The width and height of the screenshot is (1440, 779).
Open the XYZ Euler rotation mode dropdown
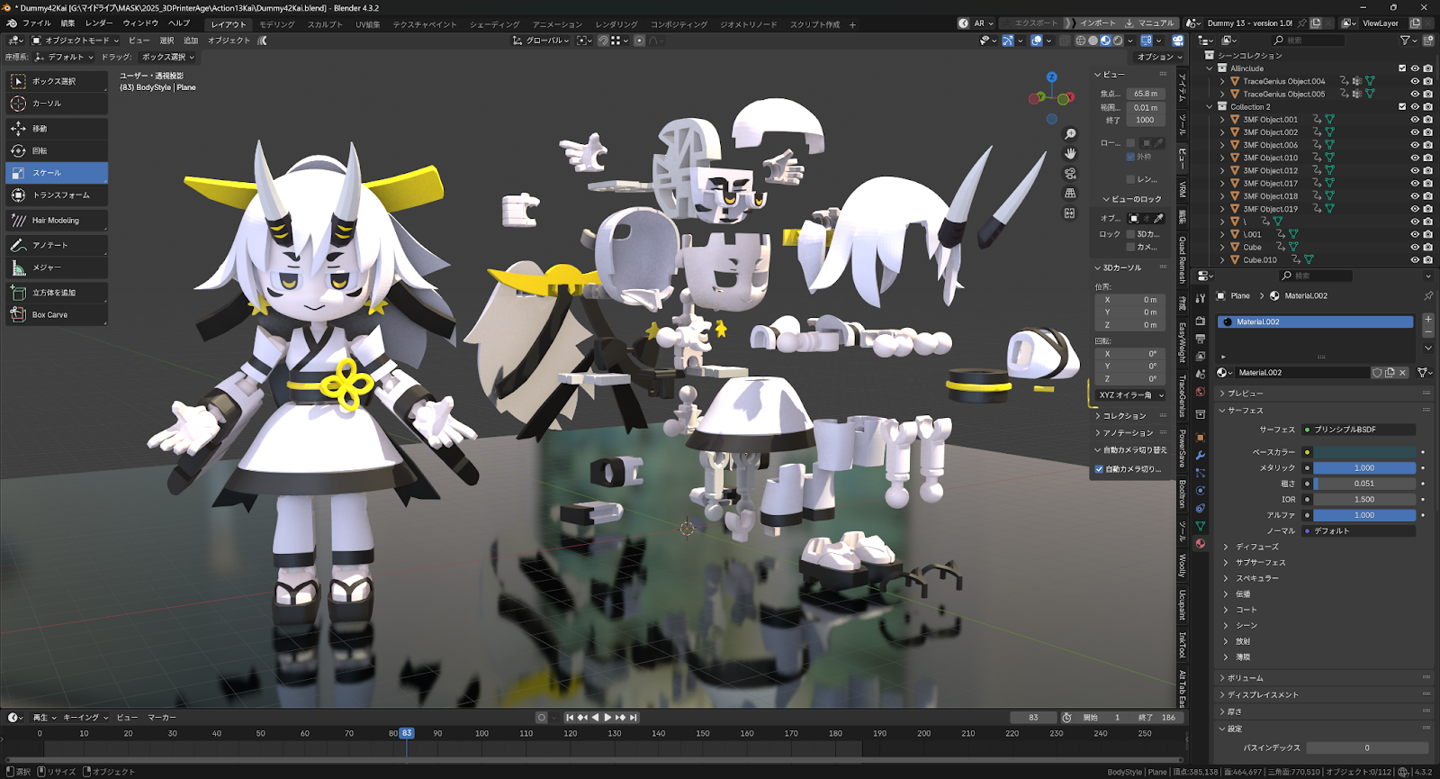coord(1130,395)
